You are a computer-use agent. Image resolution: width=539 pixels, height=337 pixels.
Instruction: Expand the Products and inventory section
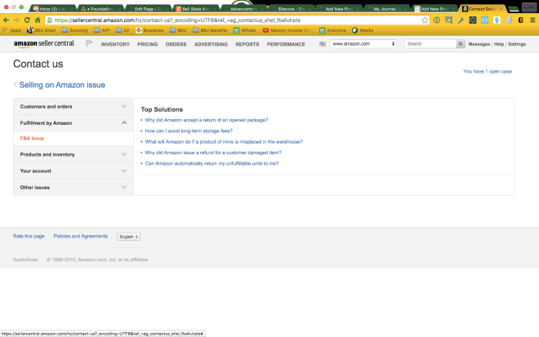pyautogui.click(x=73, y=154)
